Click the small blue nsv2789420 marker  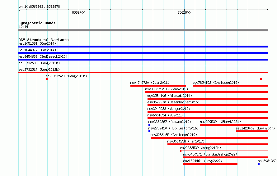point(149,131)
